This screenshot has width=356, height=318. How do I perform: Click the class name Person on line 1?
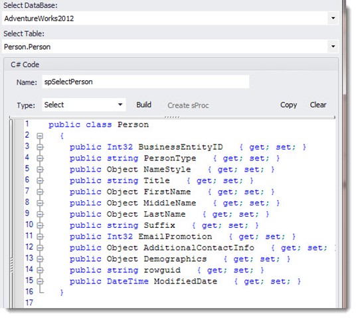[133, 125]
